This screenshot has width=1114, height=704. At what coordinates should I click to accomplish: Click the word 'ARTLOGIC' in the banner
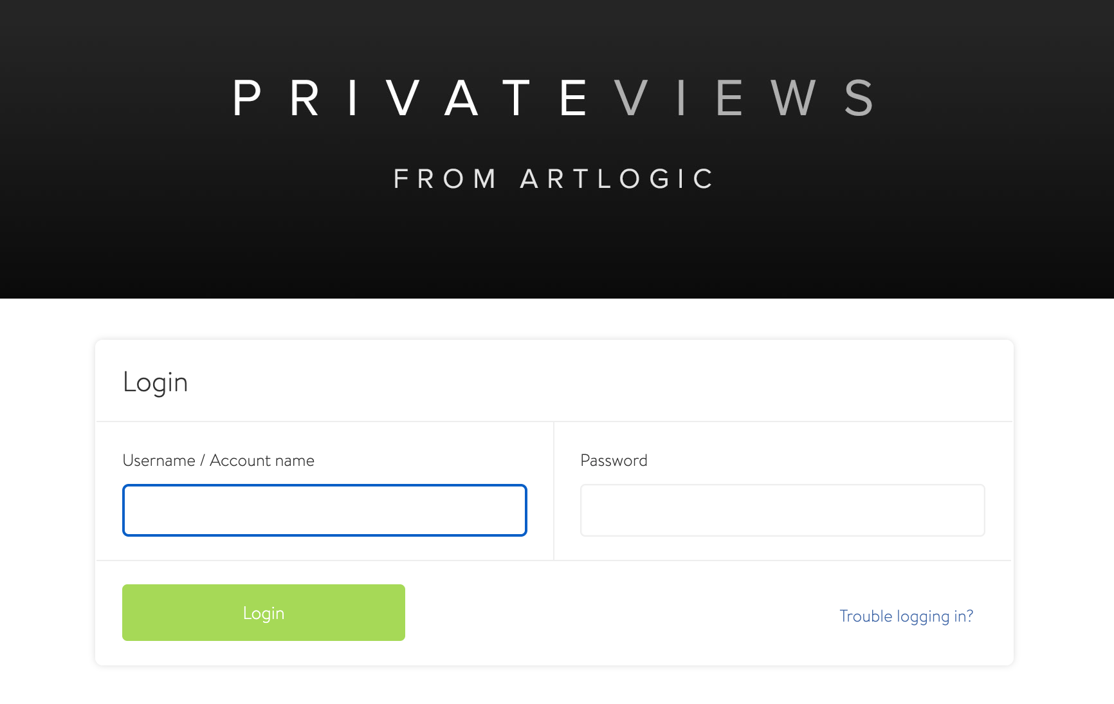click(617, 179)
